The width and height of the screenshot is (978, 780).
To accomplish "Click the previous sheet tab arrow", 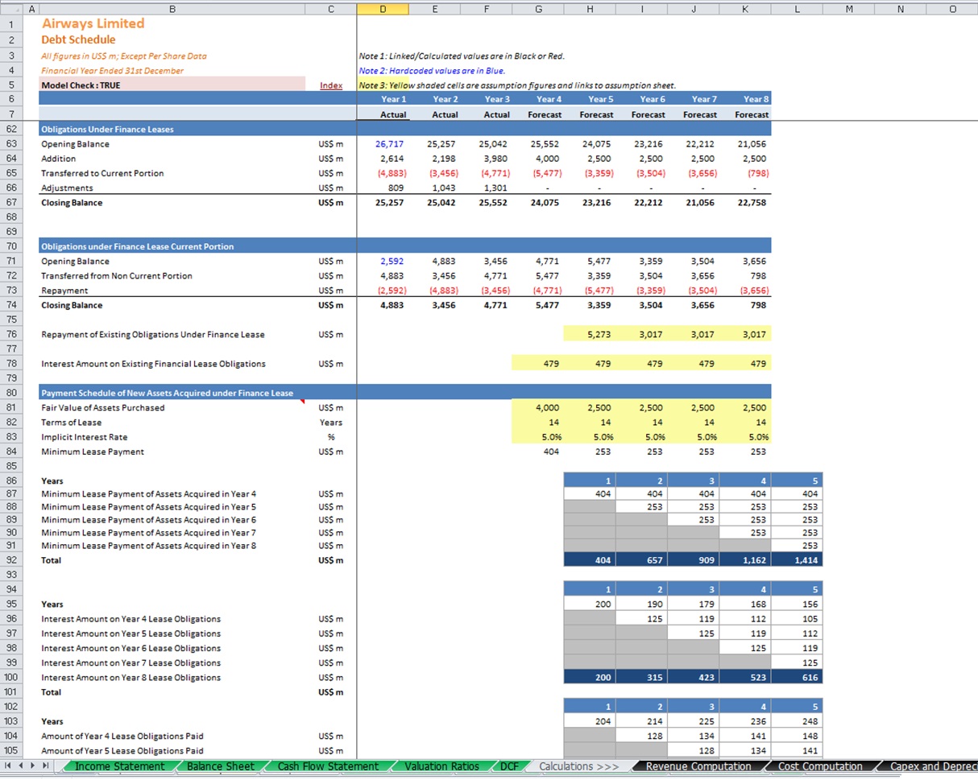I will pyautogui.click(x=21, y=766).
